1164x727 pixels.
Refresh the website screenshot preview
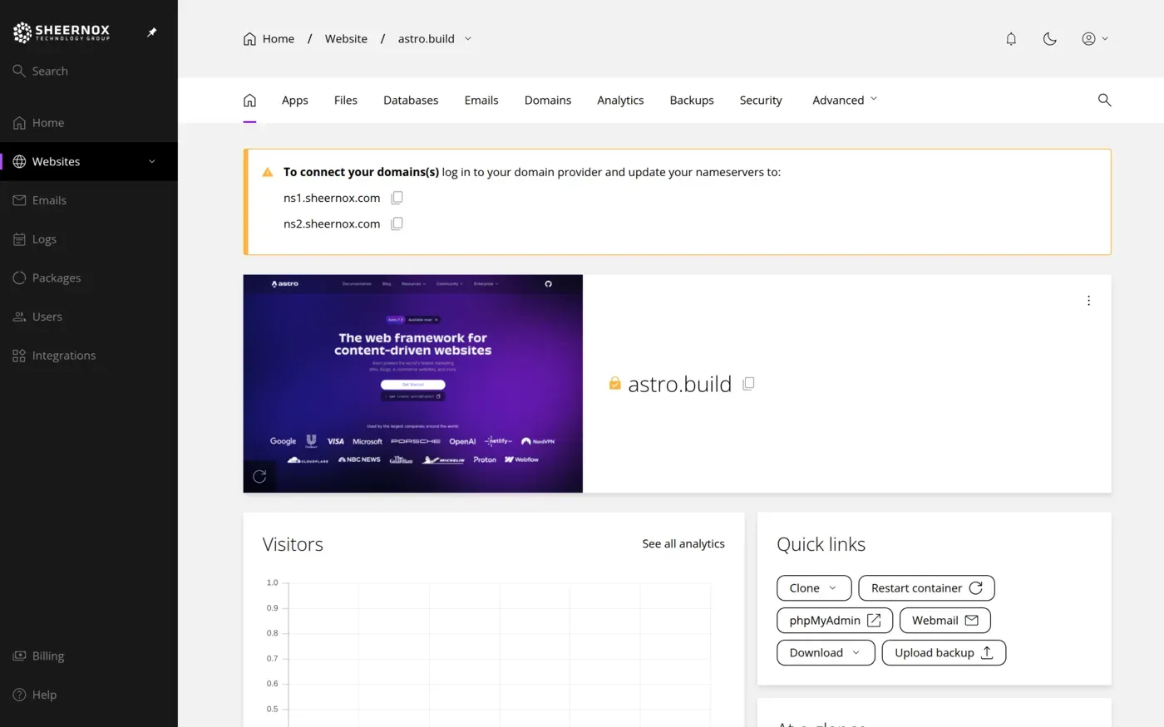click(x=259, y=476)
